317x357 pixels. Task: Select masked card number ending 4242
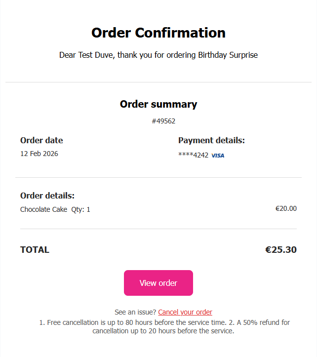point(193,155)
